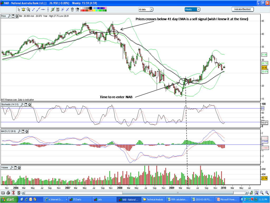
Task: Click the scrollbar right arrow
Action: tap(247, 193)
